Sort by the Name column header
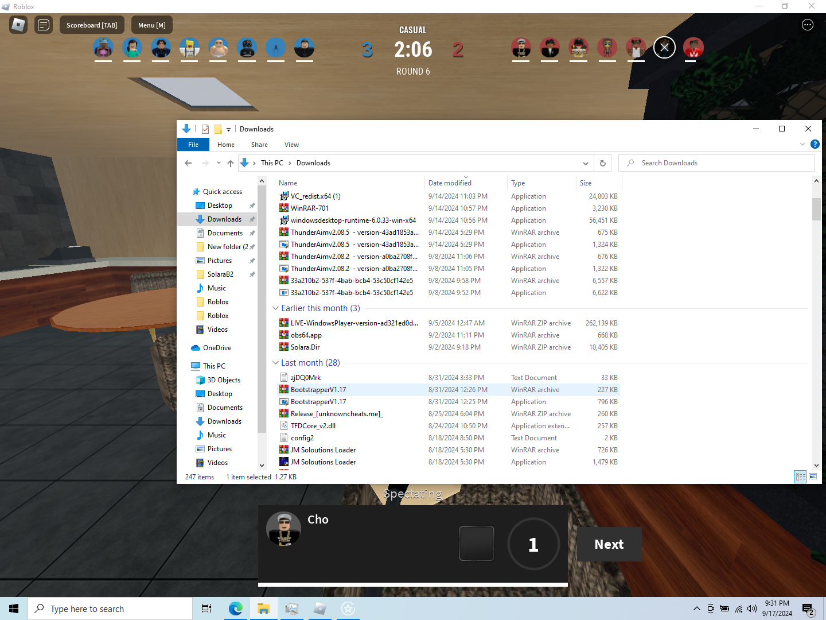This screenshot has width=826, height=620. click(x=350, y=183)
